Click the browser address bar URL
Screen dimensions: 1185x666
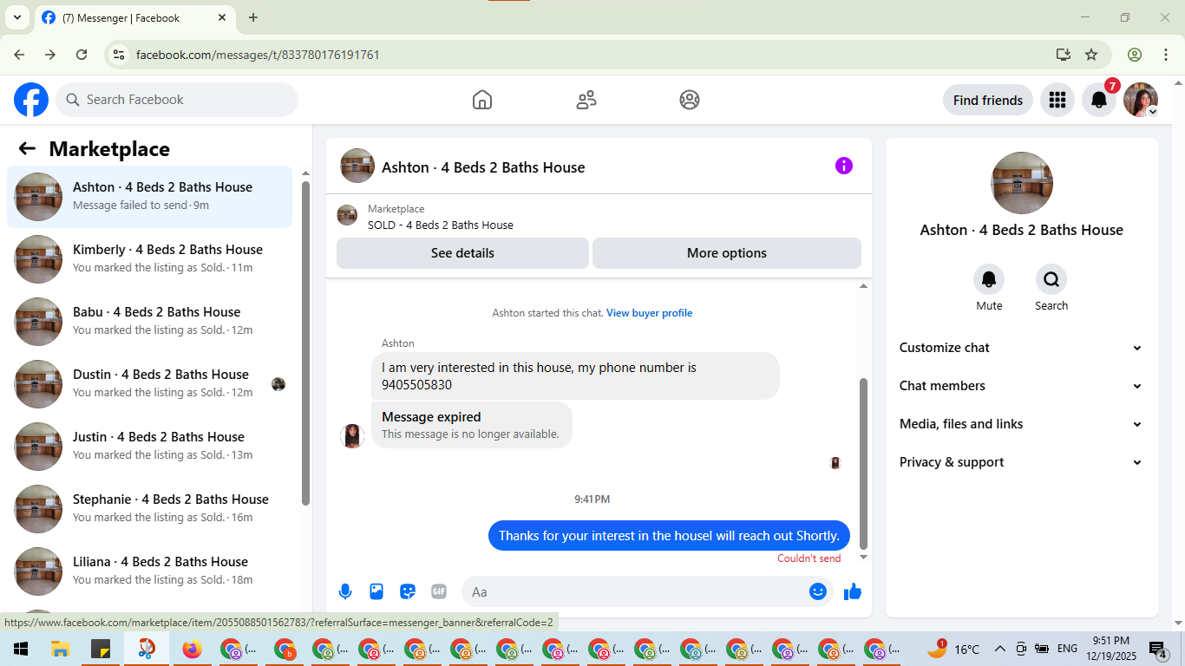[258, 55]
